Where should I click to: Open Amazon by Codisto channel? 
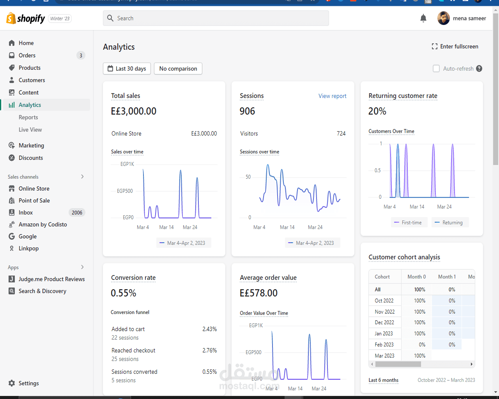click(x=42, y=224)
